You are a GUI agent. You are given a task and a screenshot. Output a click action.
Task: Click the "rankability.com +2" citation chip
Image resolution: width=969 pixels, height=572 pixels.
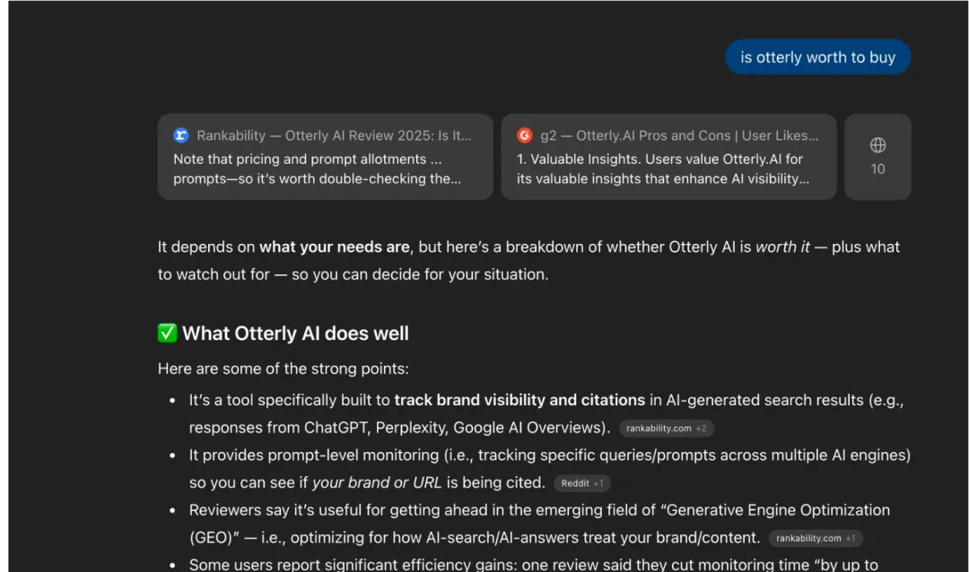pyautogui.click(x=666, y=429)
